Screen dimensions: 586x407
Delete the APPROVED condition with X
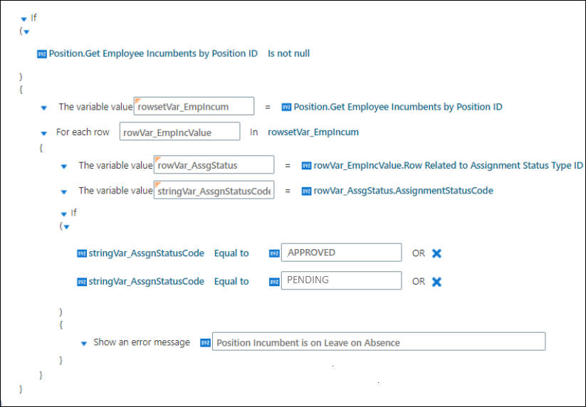pos(436,253)
